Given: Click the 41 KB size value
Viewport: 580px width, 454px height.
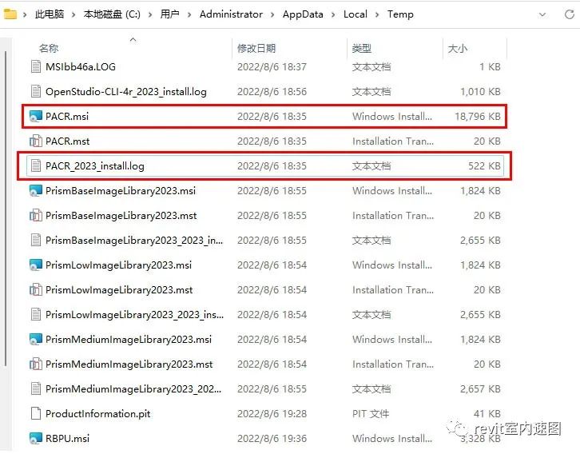Looking at the screenshot, I should [487, 414].
